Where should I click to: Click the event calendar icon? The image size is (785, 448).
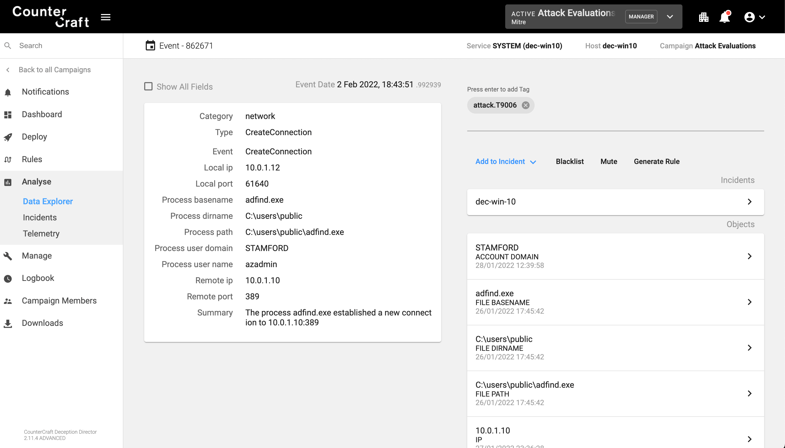click(x=150, y=45)
